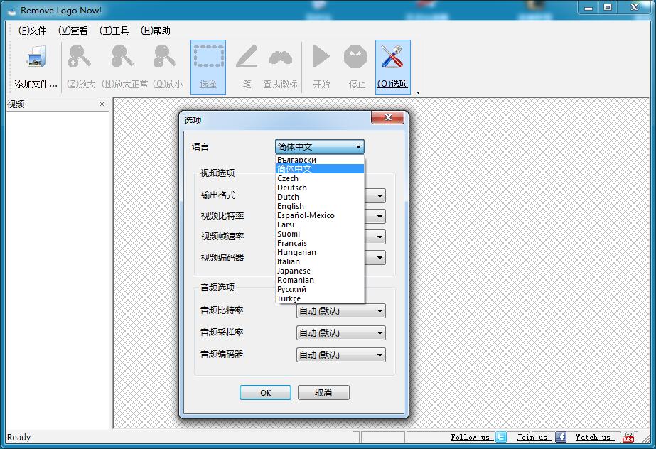Open the (H)帮助 menu
Screen dimensions: 656x449
(x=156, y=31)
